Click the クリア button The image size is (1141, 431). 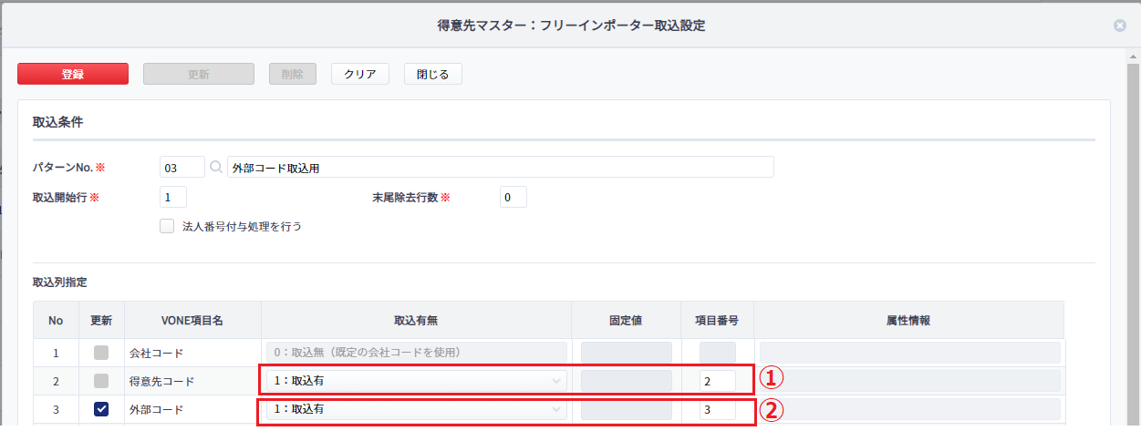[x=360, y=74]
